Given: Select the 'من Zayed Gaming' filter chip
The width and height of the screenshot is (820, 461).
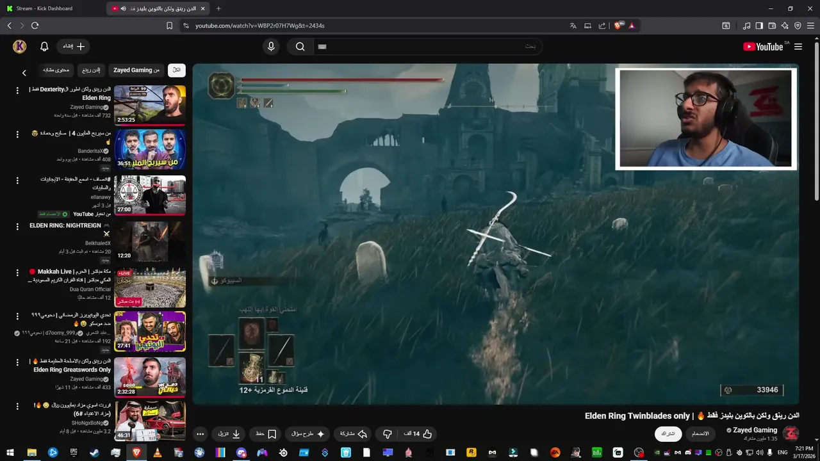Looking at the screenshot, I should (136, 70).
